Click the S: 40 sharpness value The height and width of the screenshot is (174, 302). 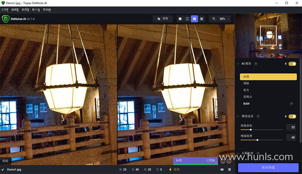click(135, 170)
